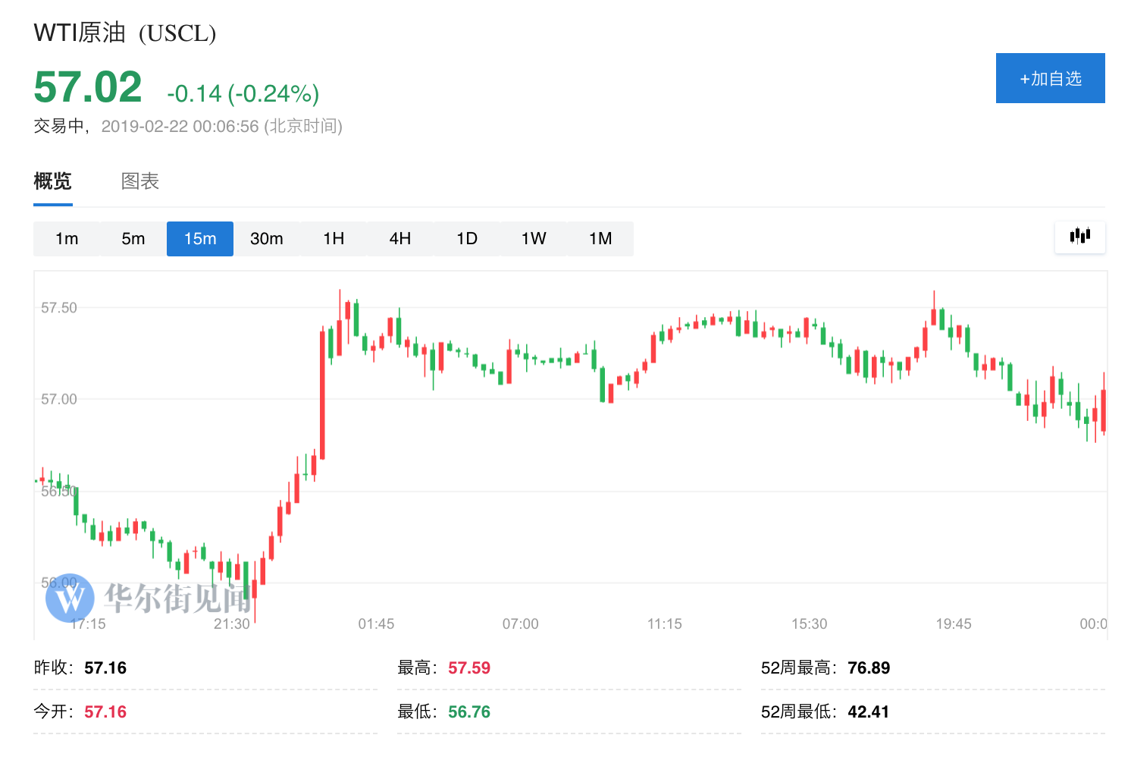
Task: Switch to the 图表 chart tab
Action: click(140, 181)
